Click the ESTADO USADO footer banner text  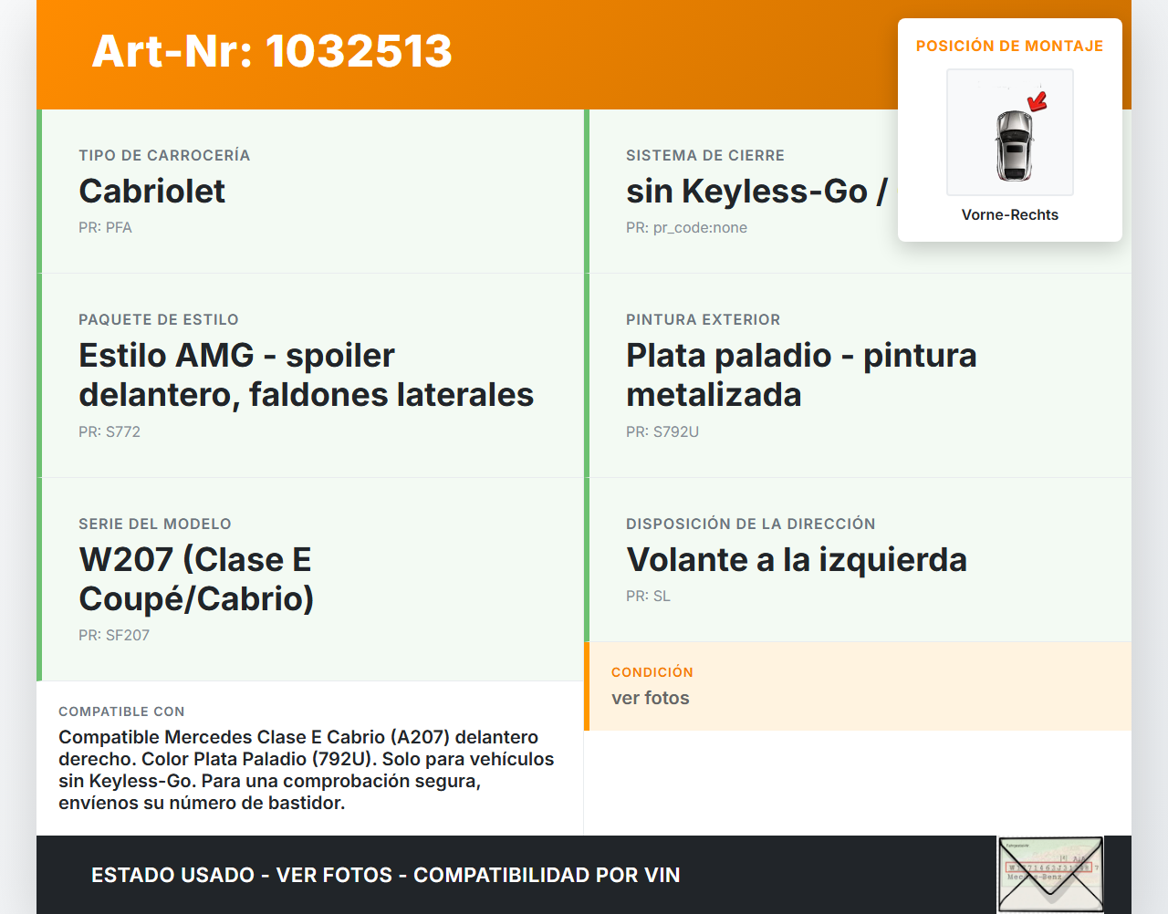[386, 875]
